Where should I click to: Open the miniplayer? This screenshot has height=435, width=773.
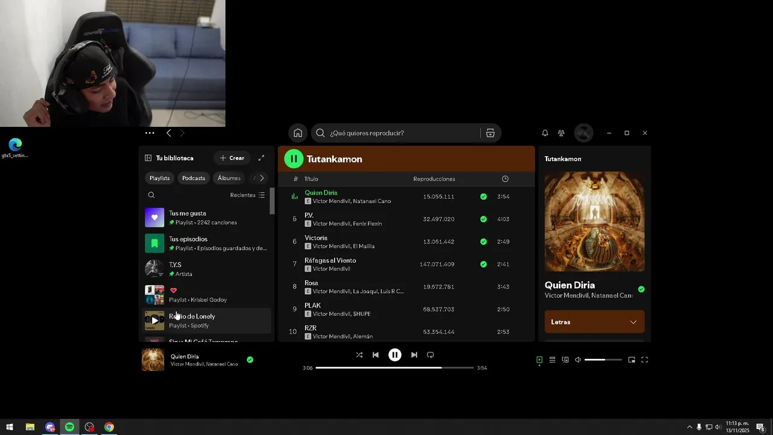coord(632,360)
